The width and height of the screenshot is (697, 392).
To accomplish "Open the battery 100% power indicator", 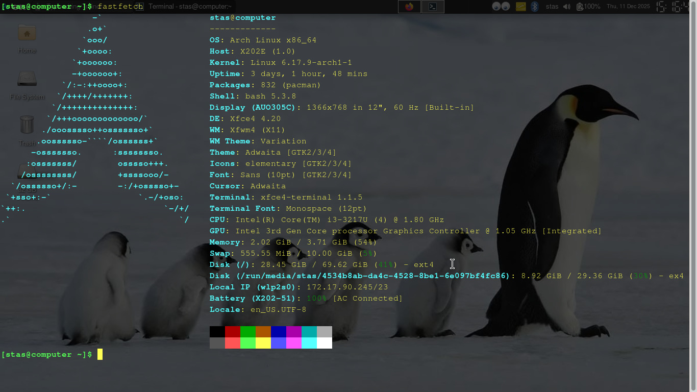I will [x=588, y=7].
